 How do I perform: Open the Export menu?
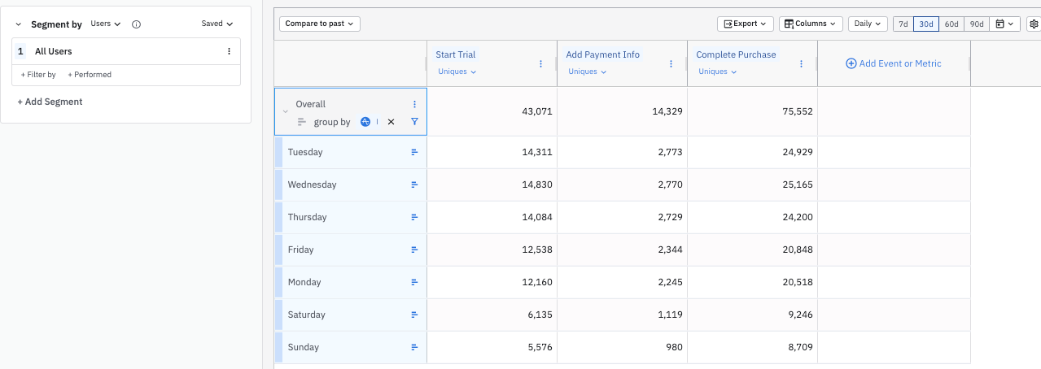coord(745,24)
